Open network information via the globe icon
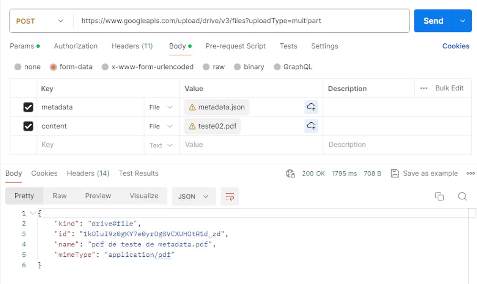 tap(290, 174)
